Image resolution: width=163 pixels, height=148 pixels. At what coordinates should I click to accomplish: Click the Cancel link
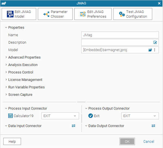[x=149, y=141]
